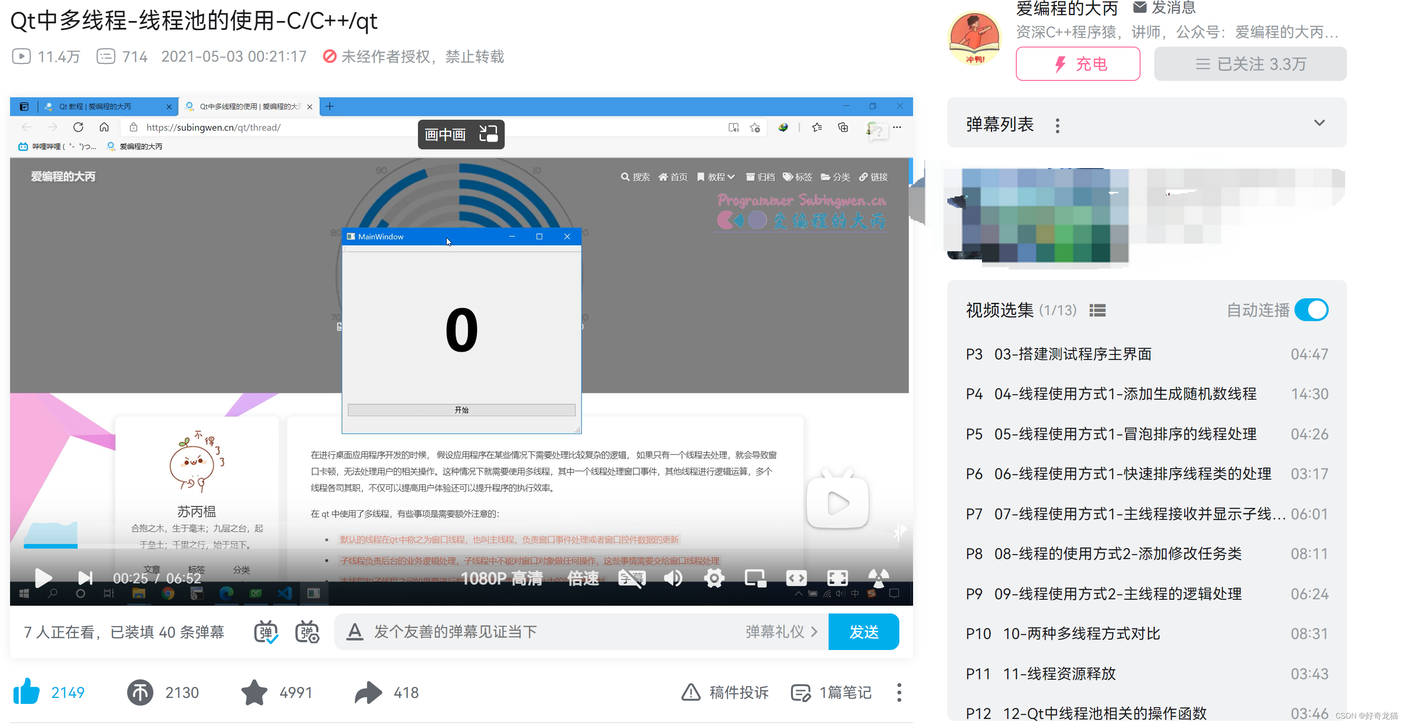Enter fullscreen mode in the player
The width and height of the screenshot is (1405, 724).
(837, 578)
